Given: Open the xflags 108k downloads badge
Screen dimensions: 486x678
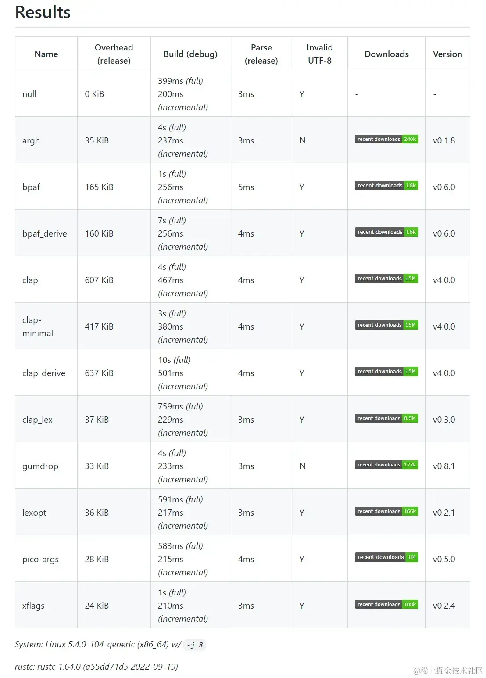Looking at the screenshot, I should 386,604.
